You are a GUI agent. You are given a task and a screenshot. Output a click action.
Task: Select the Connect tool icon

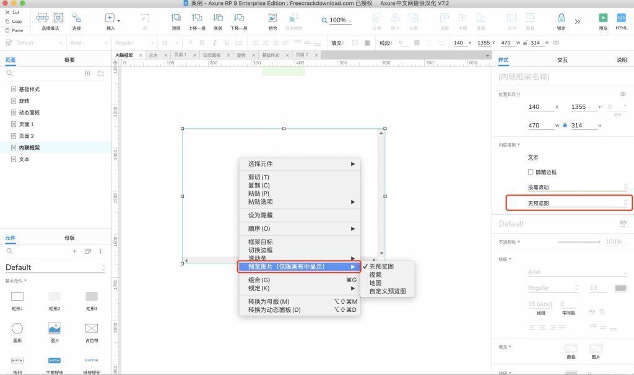tap(76, 18)
